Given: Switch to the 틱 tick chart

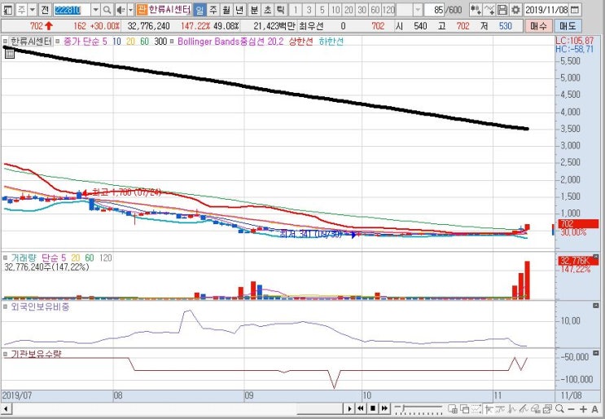Looking at the screenshot, I should (x=280, y=10).
